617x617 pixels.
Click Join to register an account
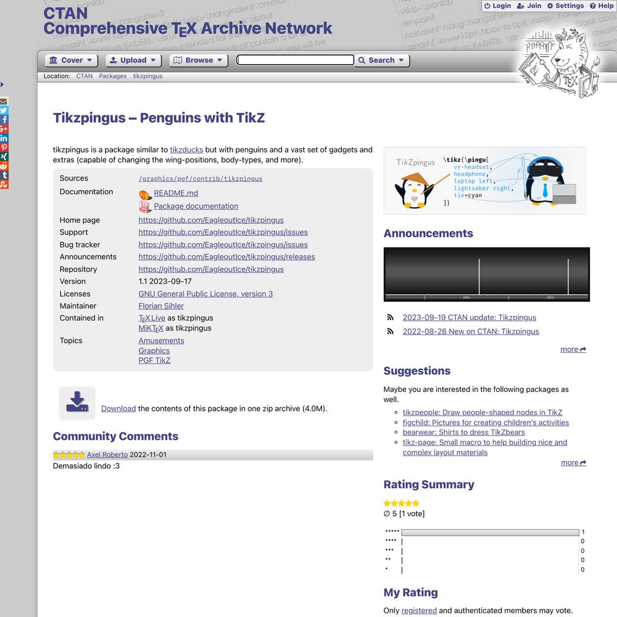coord(529,6)
